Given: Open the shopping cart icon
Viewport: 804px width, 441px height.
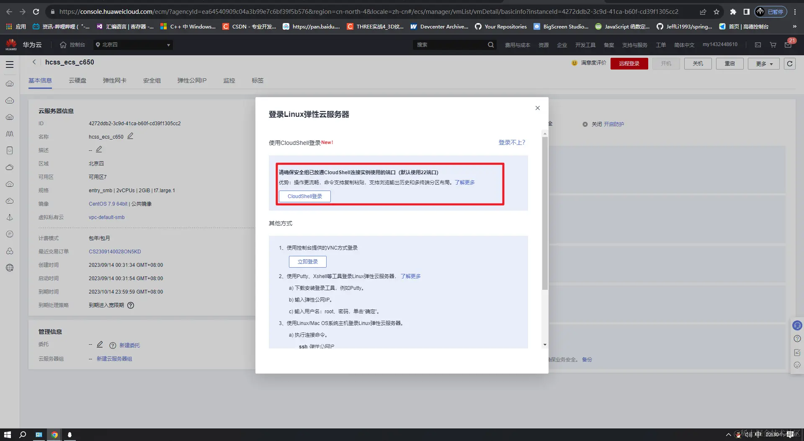Looking at the screenshot, I should (773, 45).
